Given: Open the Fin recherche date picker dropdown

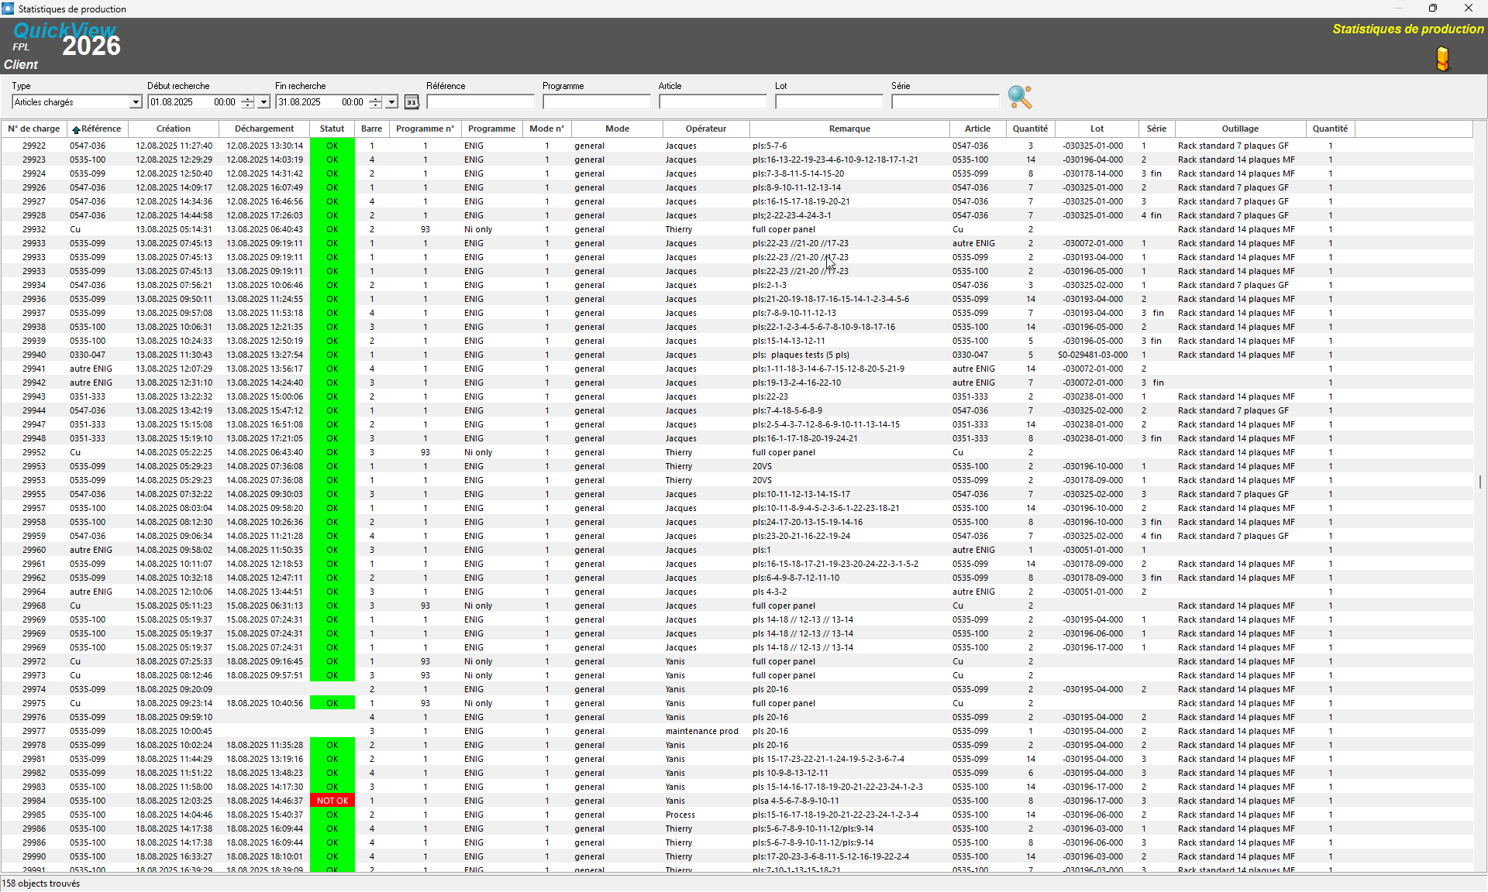Looking at the screenshot, I should (391, 102).
